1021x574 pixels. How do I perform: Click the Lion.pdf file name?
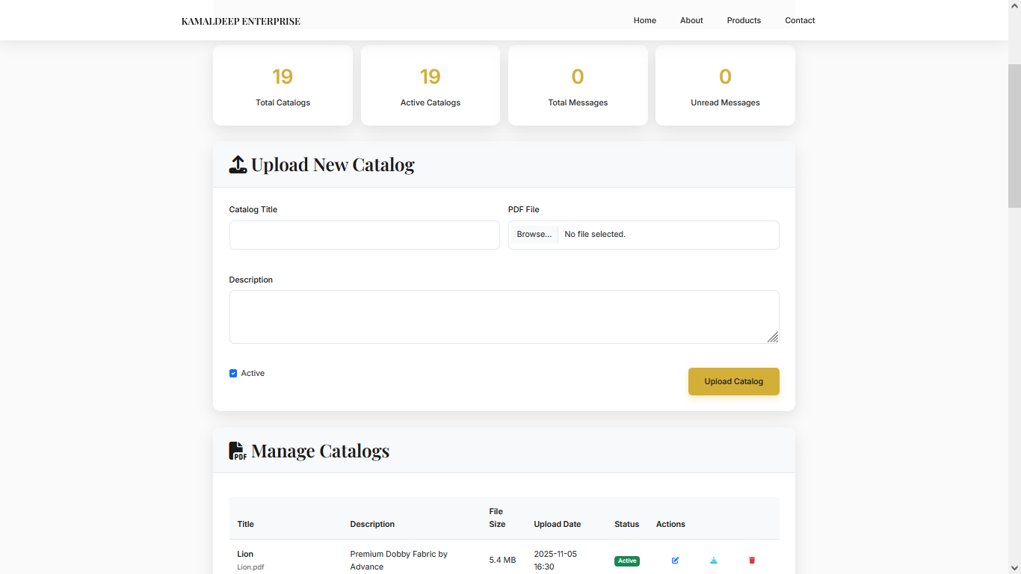pyautogui.click(x=250, y=567)
